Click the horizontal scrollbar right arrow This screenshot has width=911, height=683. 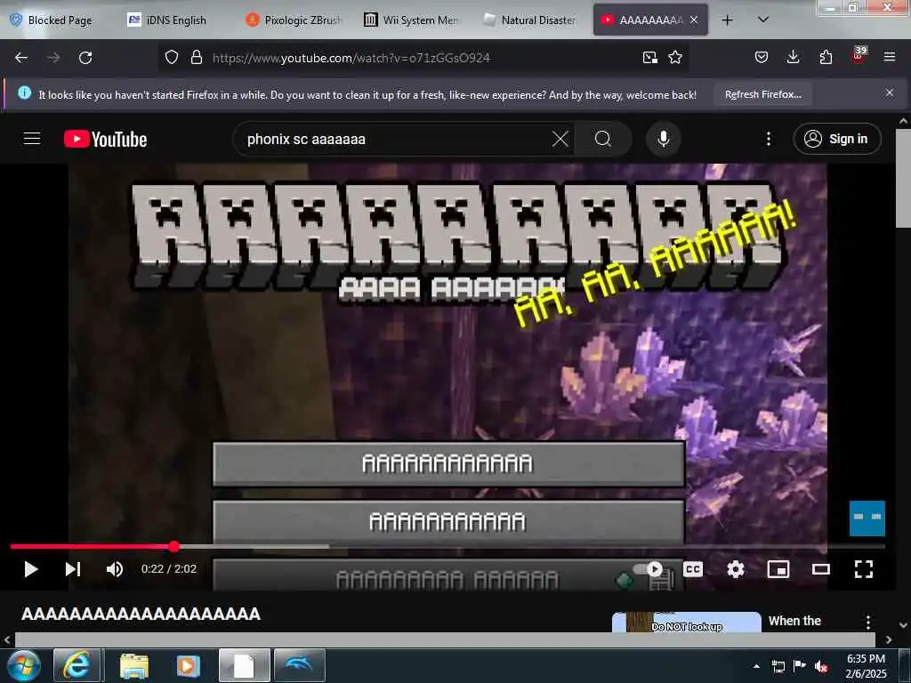pos(889,639)
